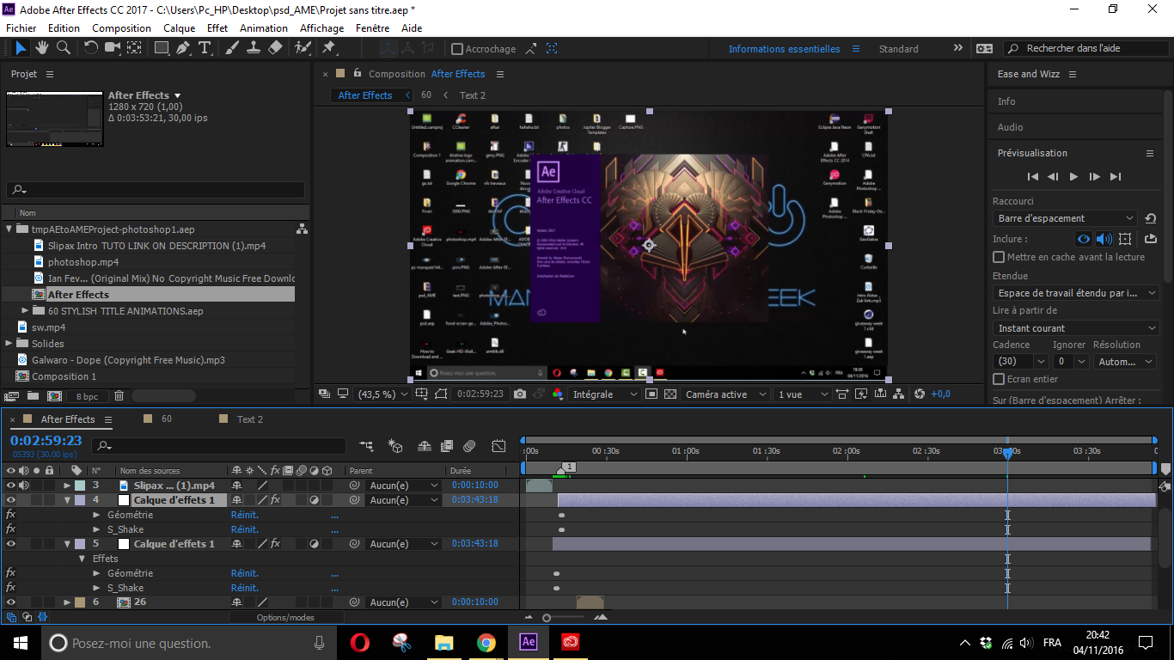Click the snapshot camera icon in viewer
Image resolution: width=1174 pixels, height=660 pixels.
coord(520,394)
